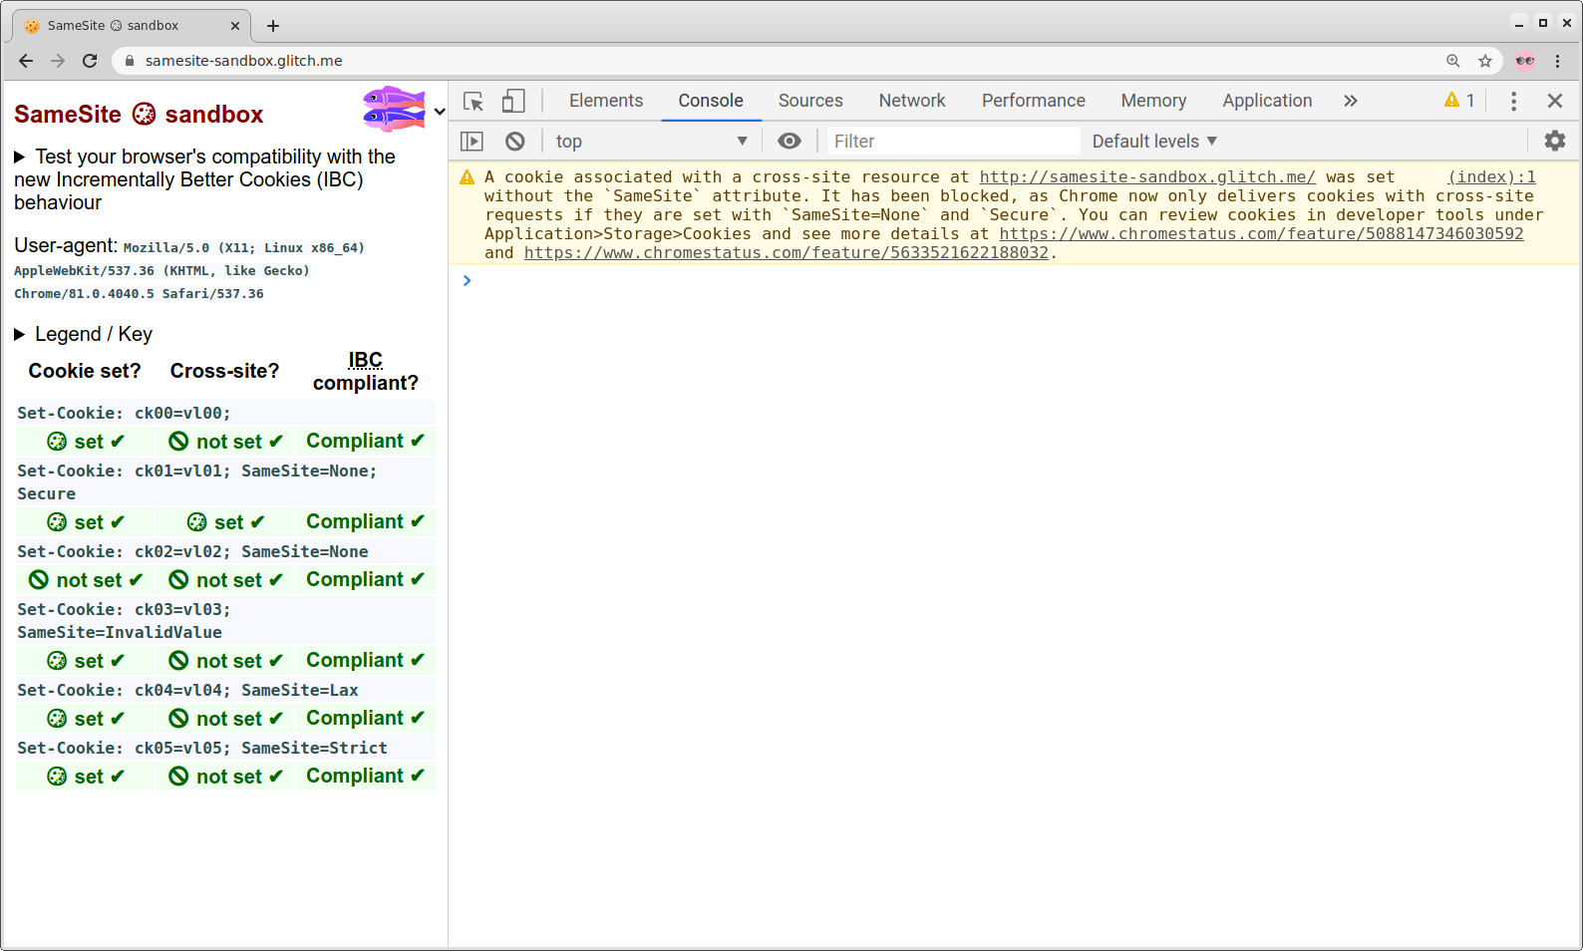Viewport: 1583px width, 951px height.
Task: Click the ck01 SameSite=None; Secure row
Action: pos(225,482)
